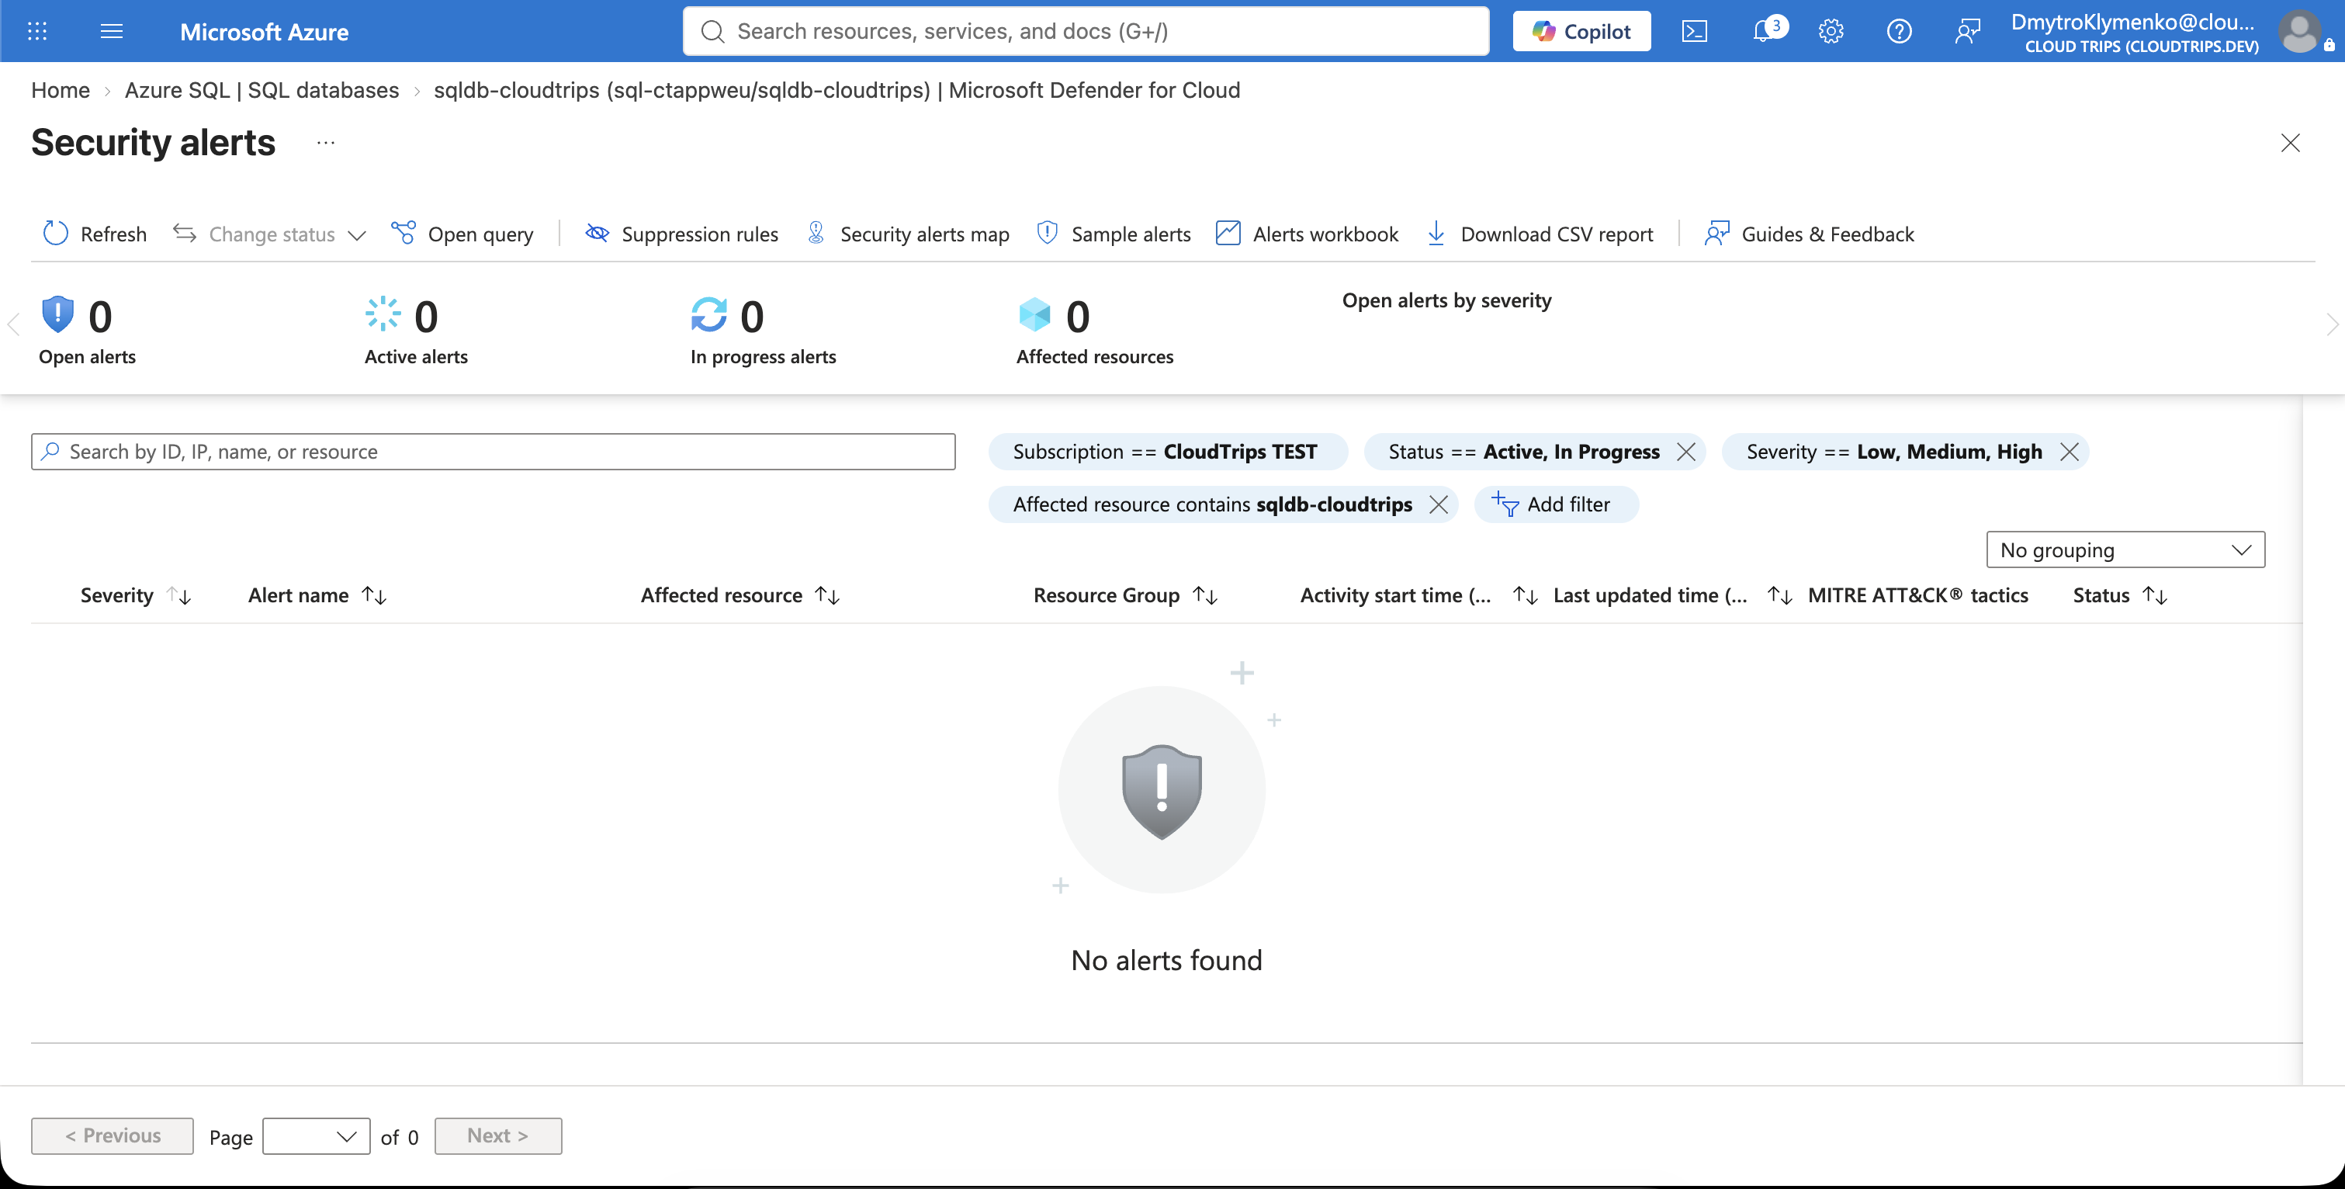Click the Next page button

[x=498, y=1136]
